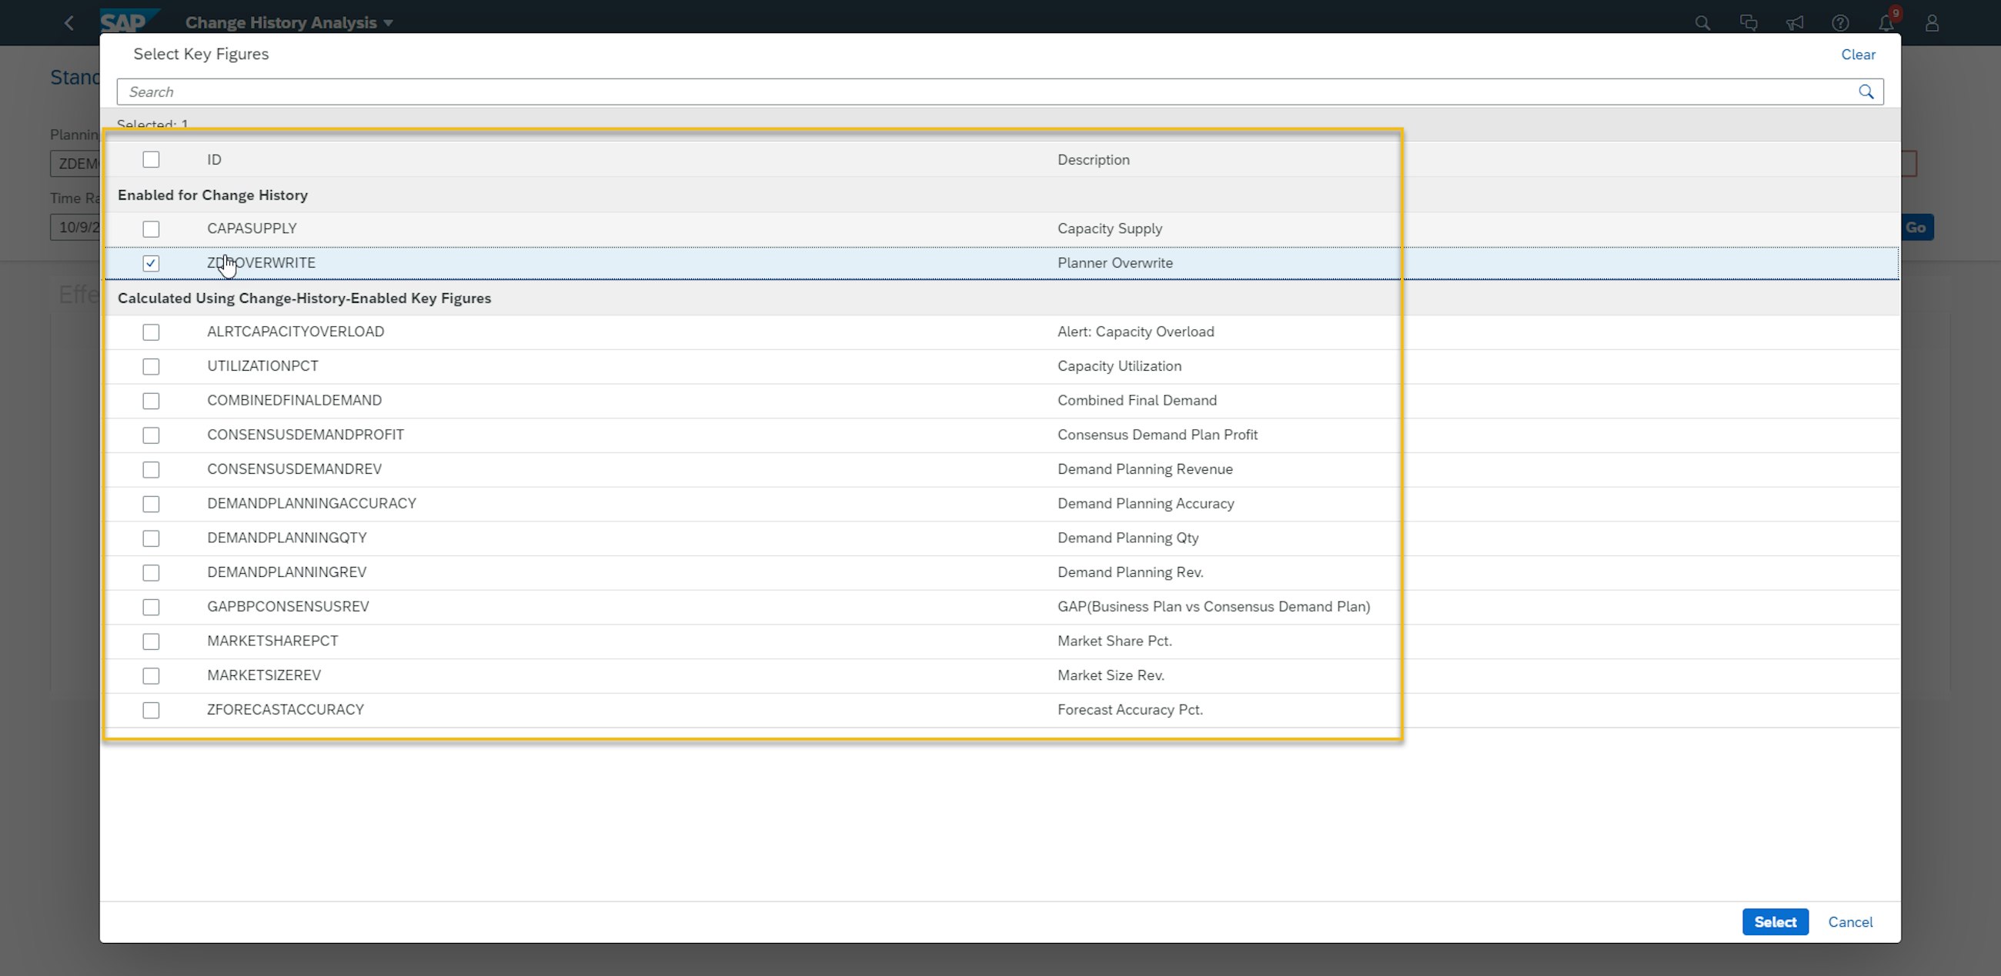2001x976 pixels.
Task: Toggle the select-all header checkbox
Action: pyautogui.click(x=151, y=160)
